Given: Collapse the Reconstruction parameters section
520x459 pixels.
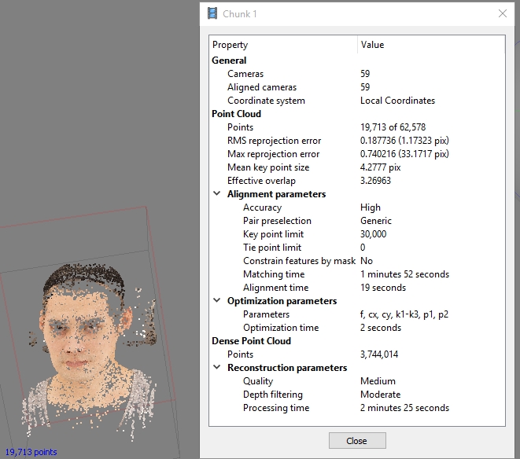Looking at the screenshot, I should click(217, 368).
